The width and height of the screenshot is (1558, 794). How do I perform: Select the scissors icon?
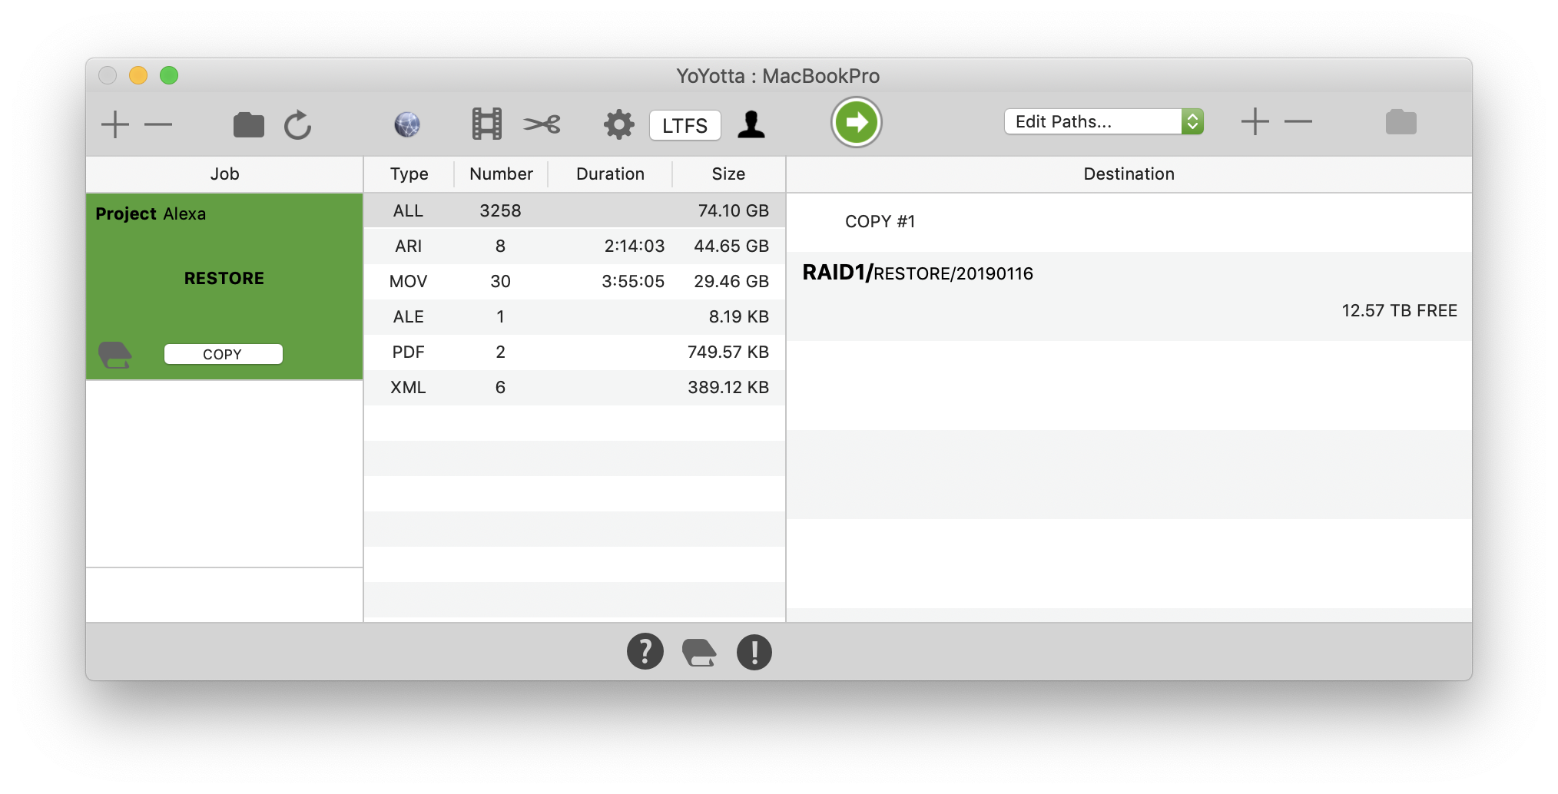point(542,124)
